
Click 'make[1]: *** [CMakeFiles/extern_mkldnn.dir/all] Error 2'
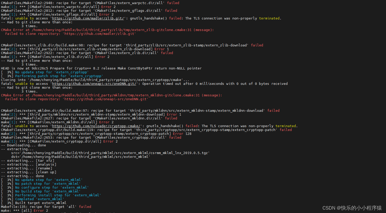tap(57, 122)
